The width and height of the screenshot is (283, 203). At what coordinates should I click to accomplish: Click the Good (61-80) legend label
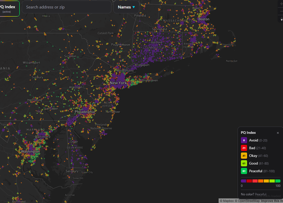click(x=259, y=163)
